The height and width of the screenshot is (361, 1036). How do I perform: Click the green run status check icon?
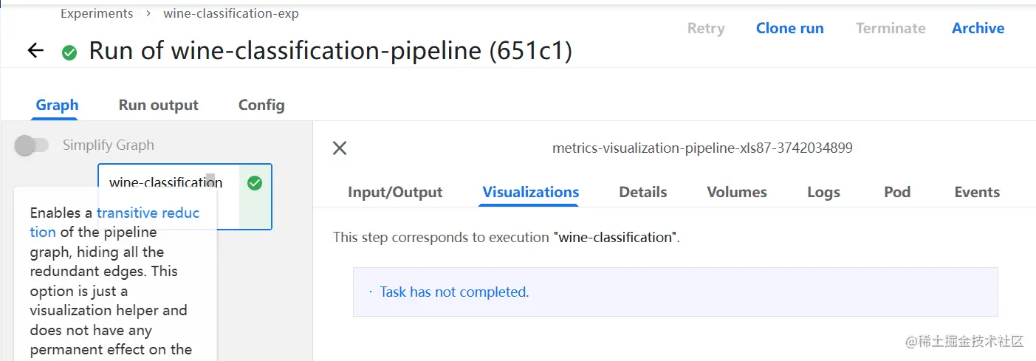tap(69, 52)
